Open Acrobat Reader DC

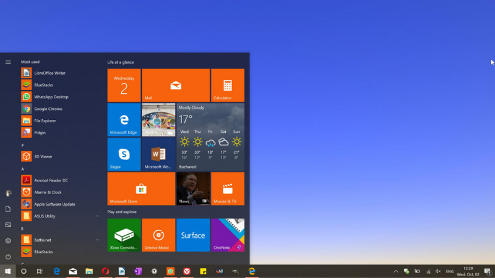(x=60, y=180)
